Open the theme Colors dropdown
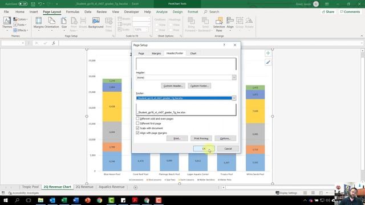 point(21,19)
